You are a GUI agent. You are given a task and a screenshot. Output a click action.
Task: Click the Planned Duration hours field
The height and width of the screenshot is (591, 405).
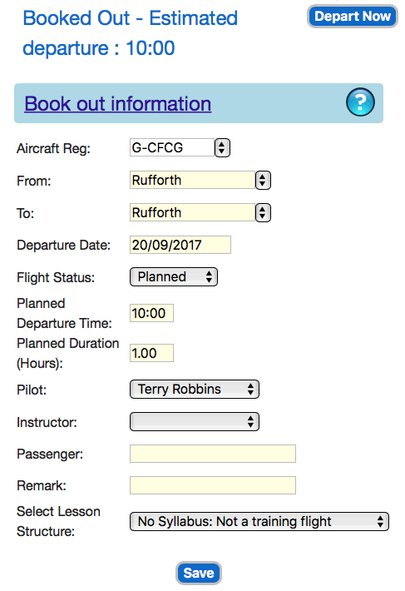click(151, 353)
